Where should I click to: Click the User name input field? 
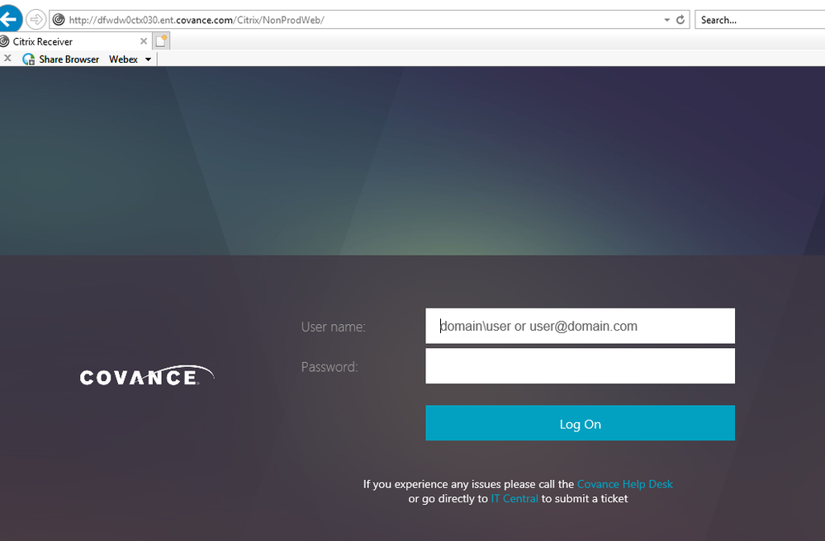[580, 327]
